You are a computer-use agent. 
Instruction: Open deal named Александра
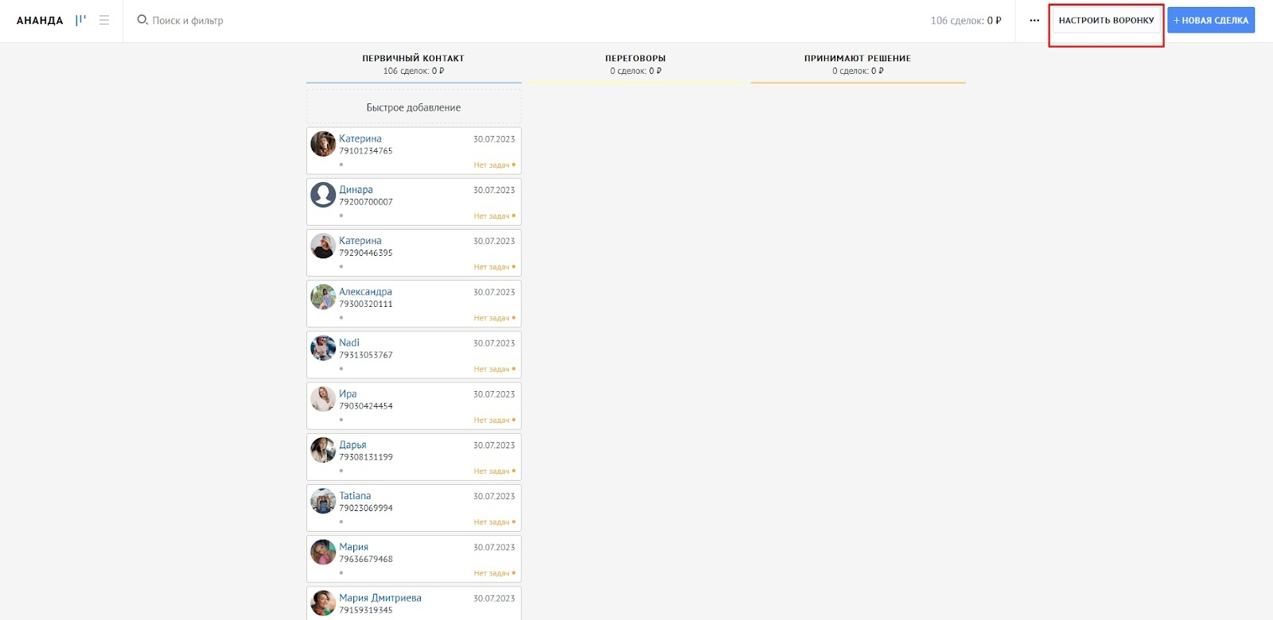point(365,292)
